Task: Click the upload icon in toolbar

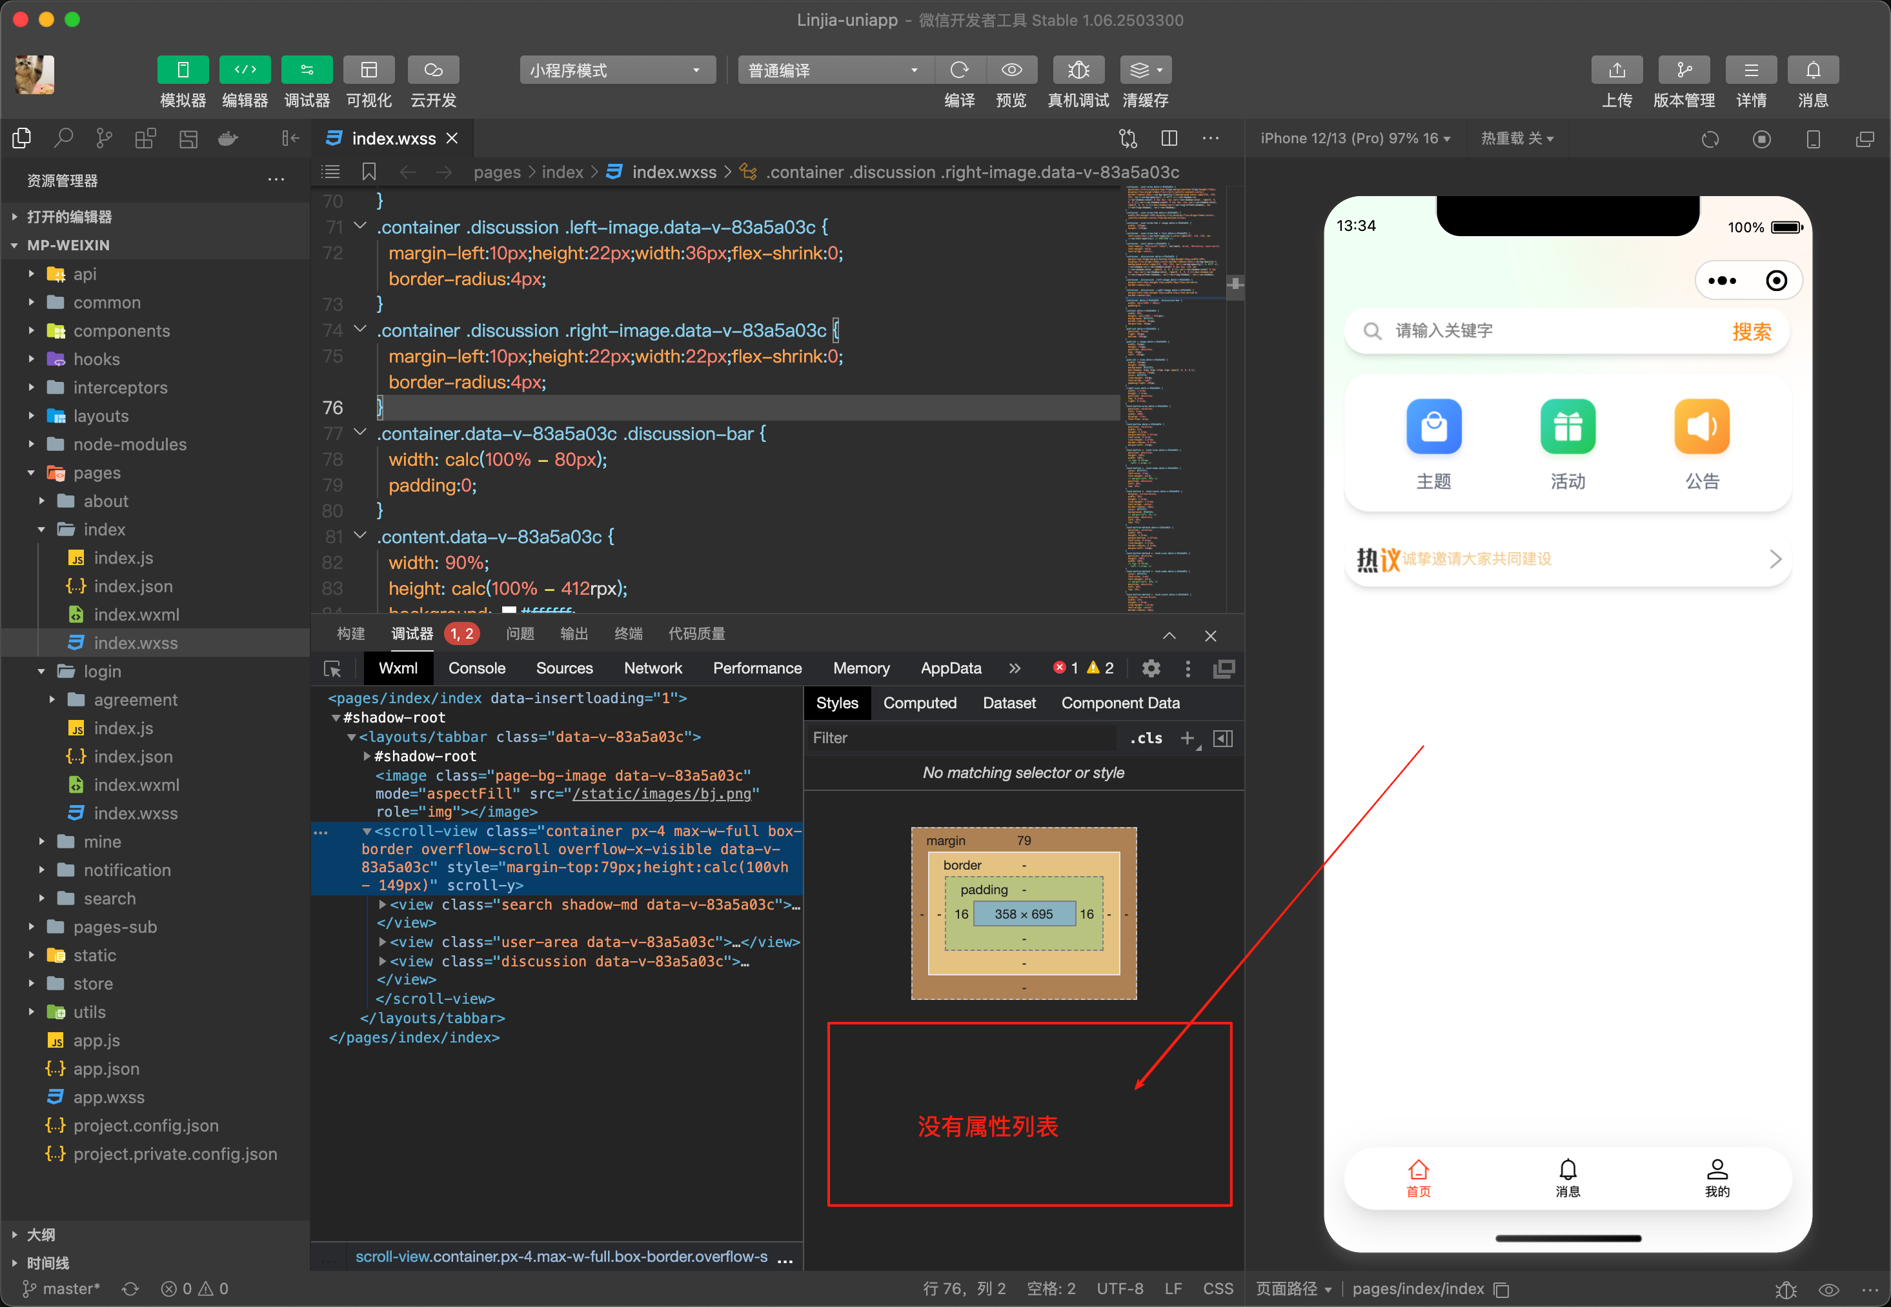Action: coord(1615,70)
